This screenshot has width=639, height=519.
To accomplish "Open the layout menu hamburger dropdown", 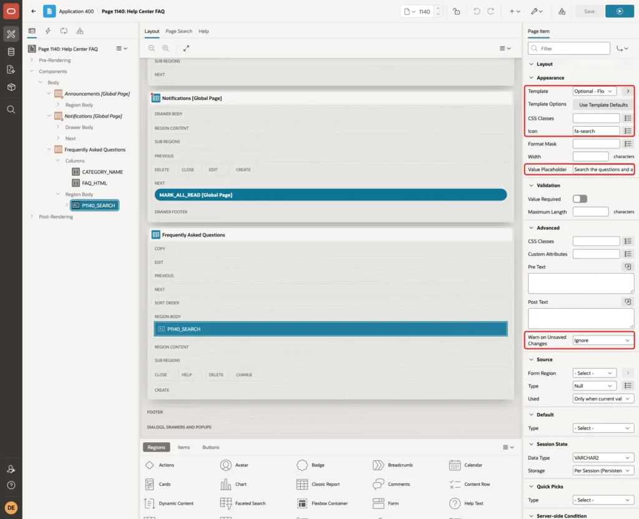I will point(505,48).
